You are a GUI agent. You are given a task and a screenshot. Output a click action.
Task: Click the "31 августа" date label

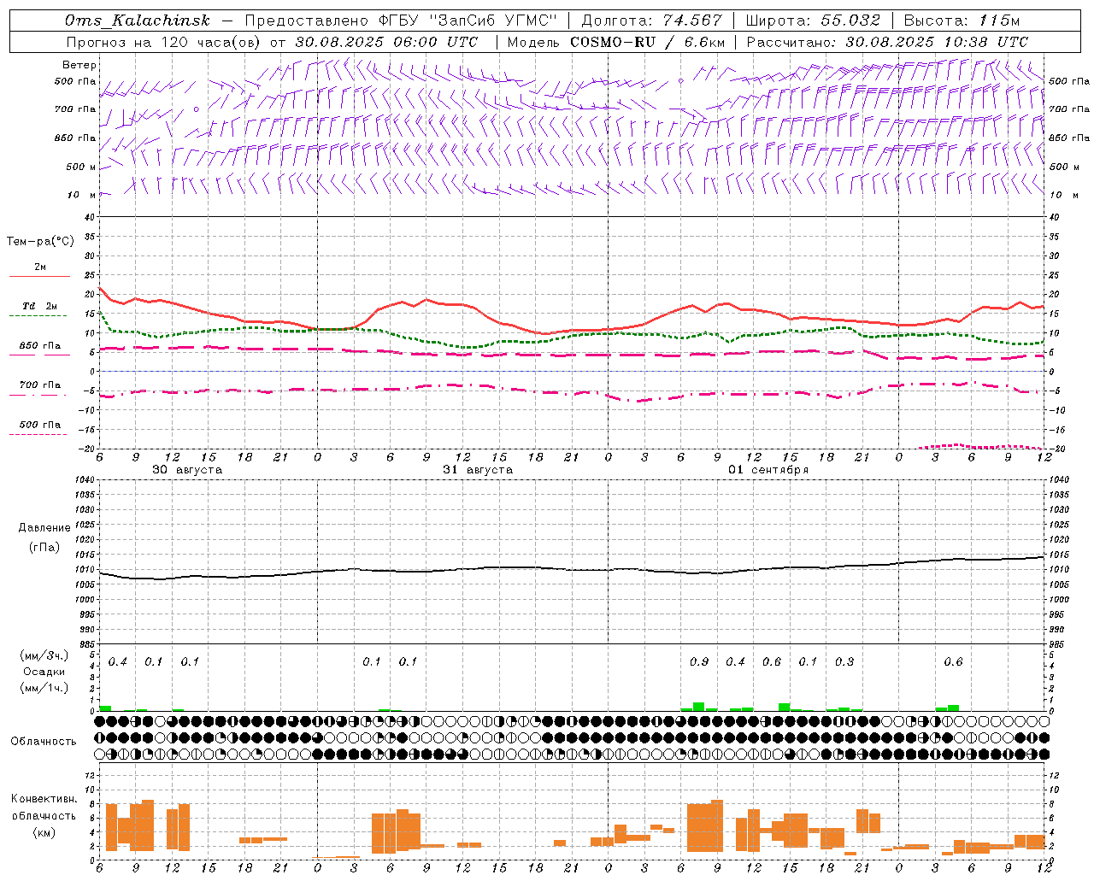(x=478, y=470)
